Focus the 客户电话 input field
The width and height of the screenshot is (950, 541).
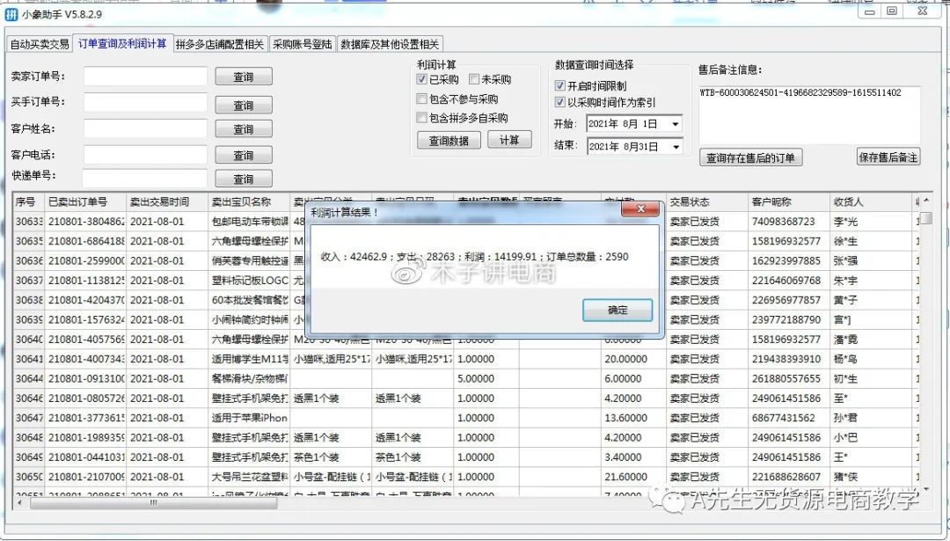pos(145,155)
